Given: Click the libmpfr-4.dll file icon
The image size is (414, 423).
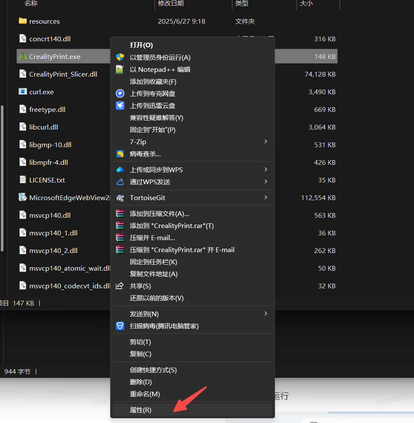Looking at the screenshot, I should point(23,162).
